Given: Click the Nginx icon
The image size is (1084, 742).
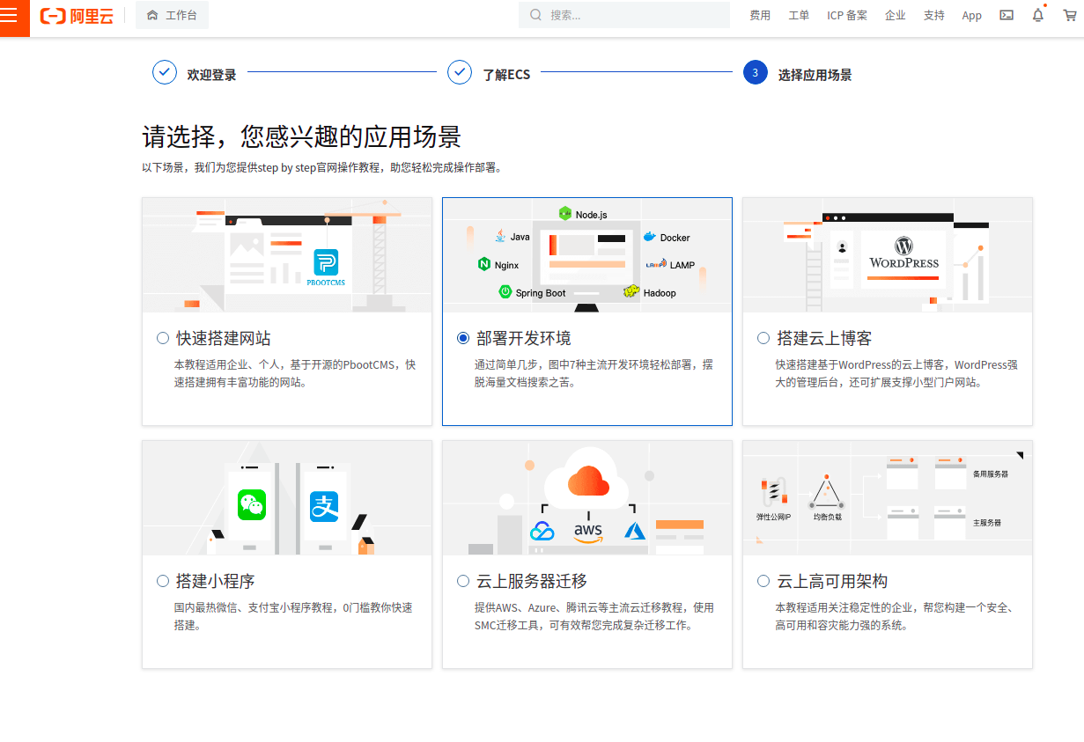Looking at the screenshot, I should [484, 264].
